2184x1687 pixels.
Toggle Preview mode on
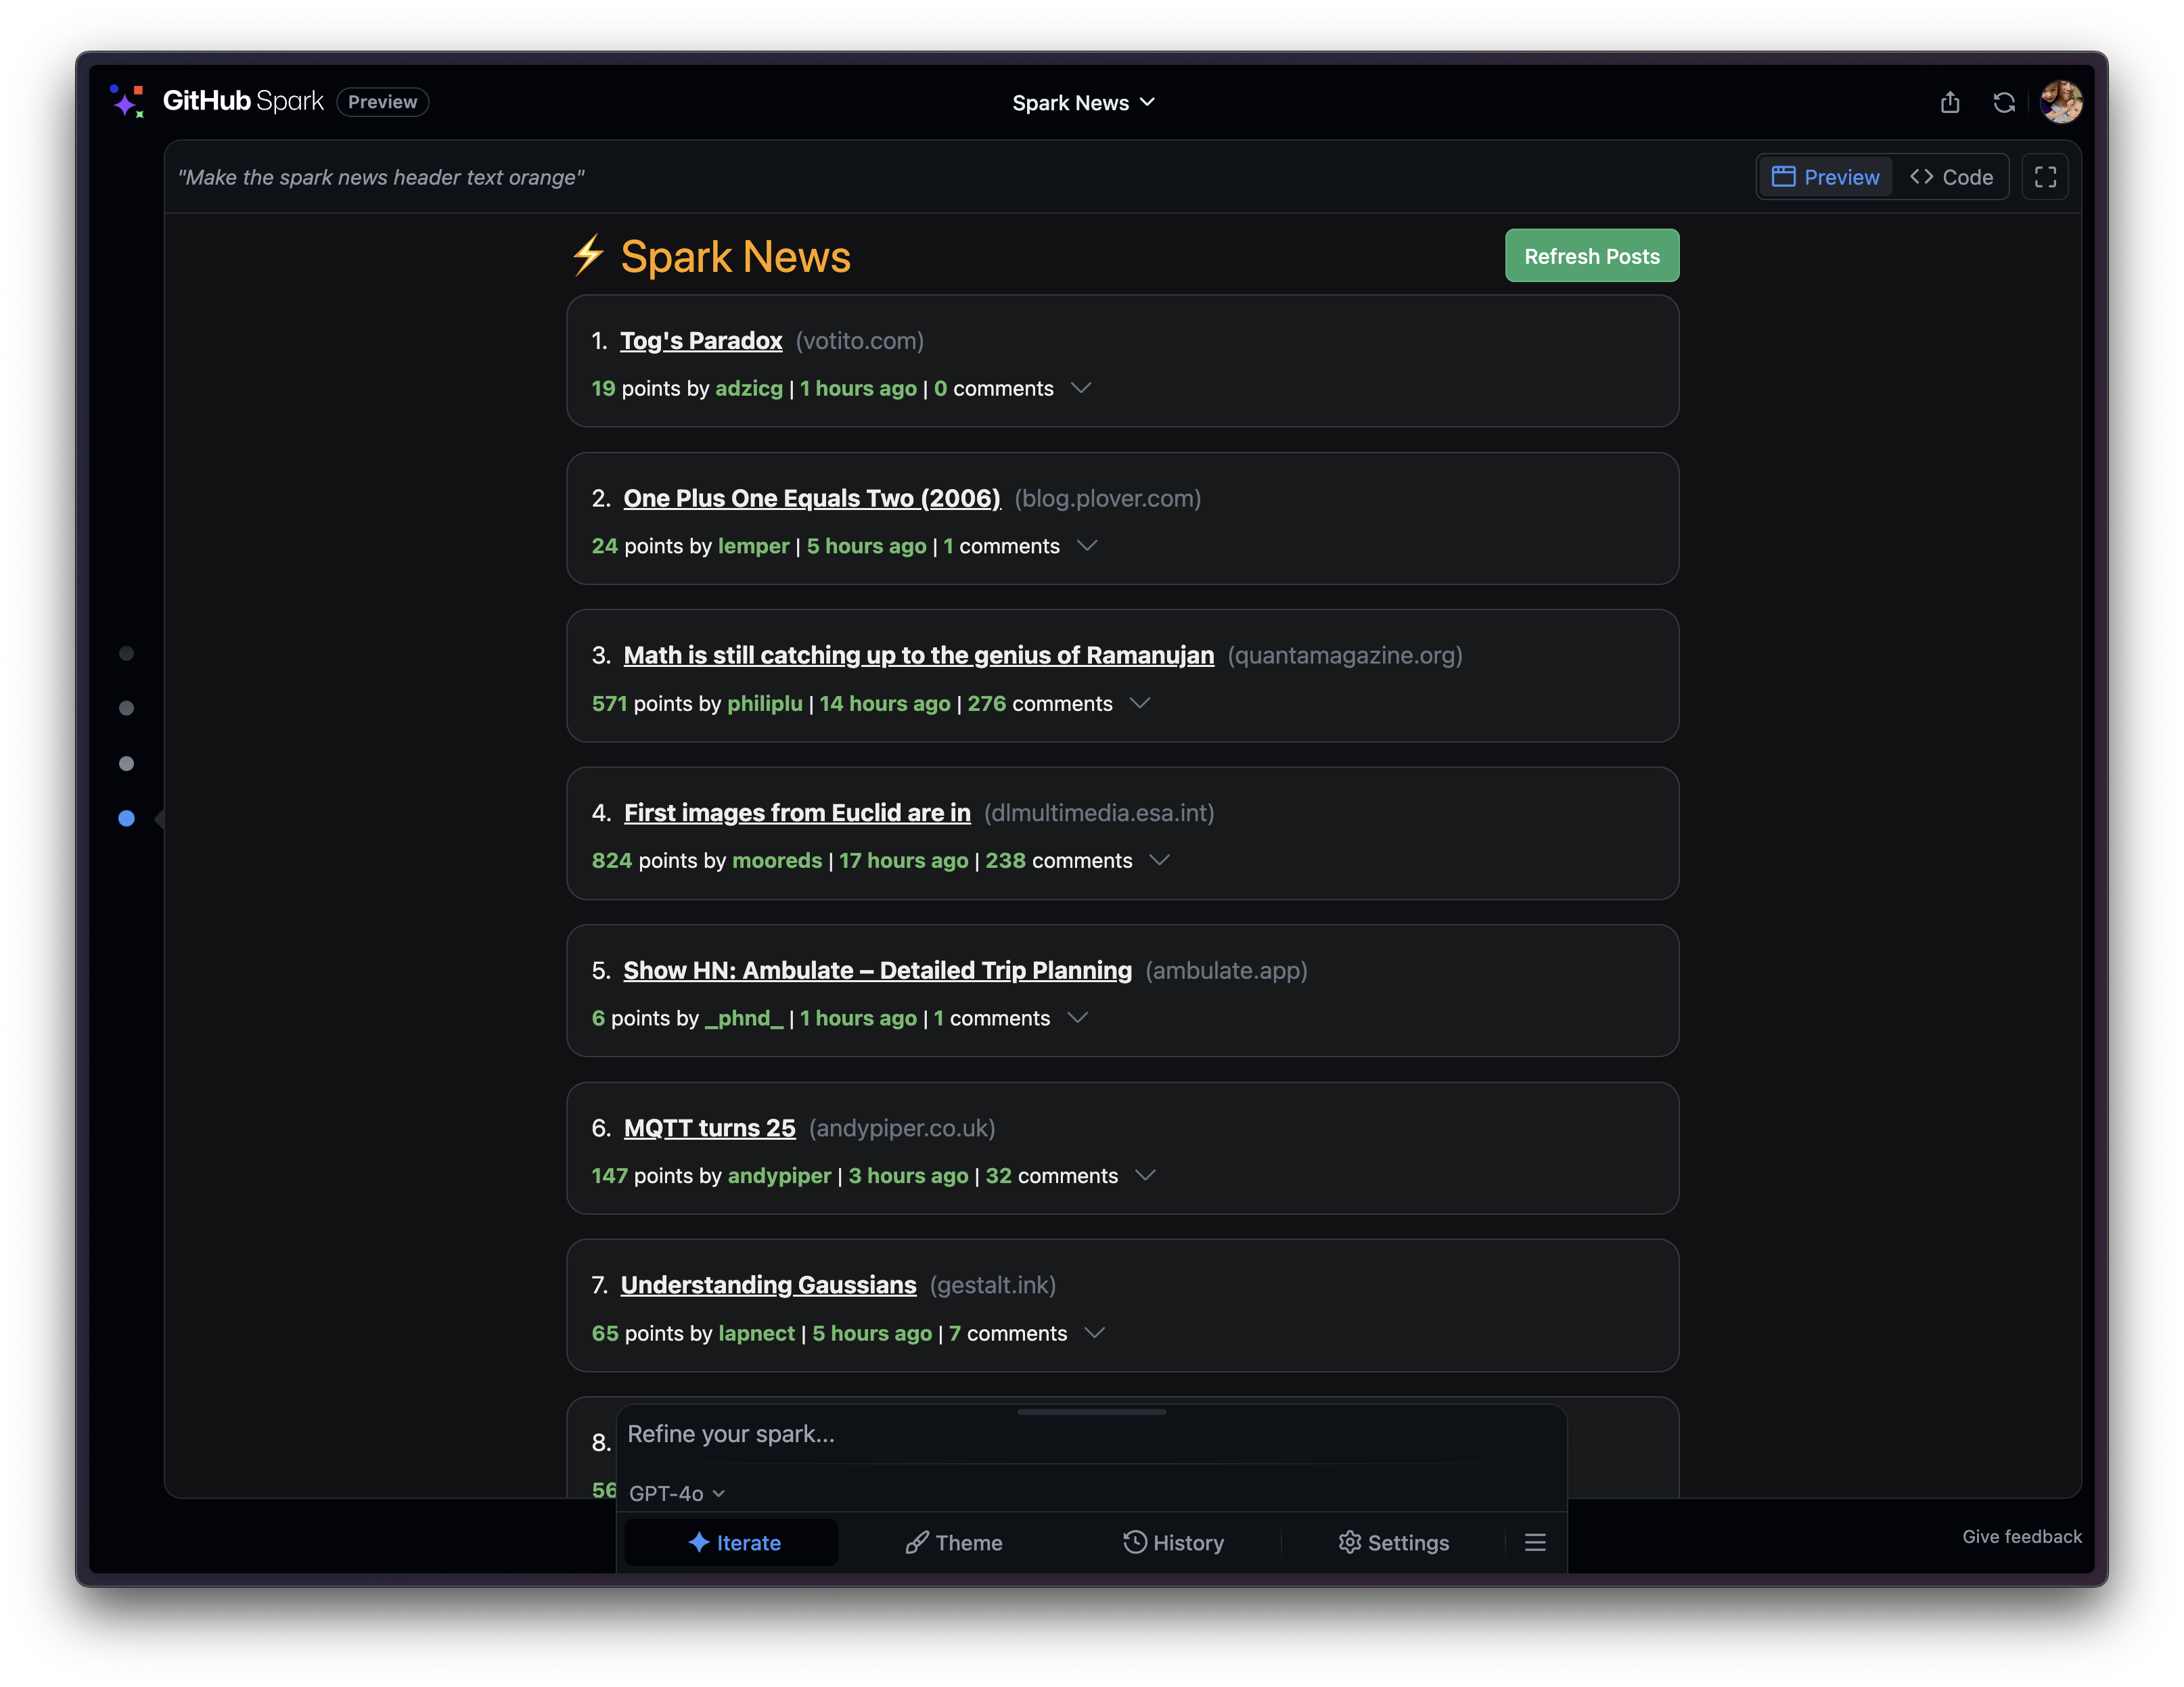[1824, 176]
